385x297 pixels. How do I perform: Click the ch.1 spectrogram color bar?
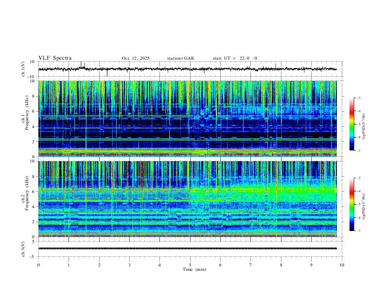(x=351, y=124)
